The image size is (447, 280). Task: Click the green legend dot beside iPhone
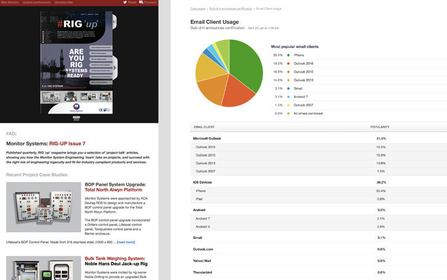tap(288, 56)
